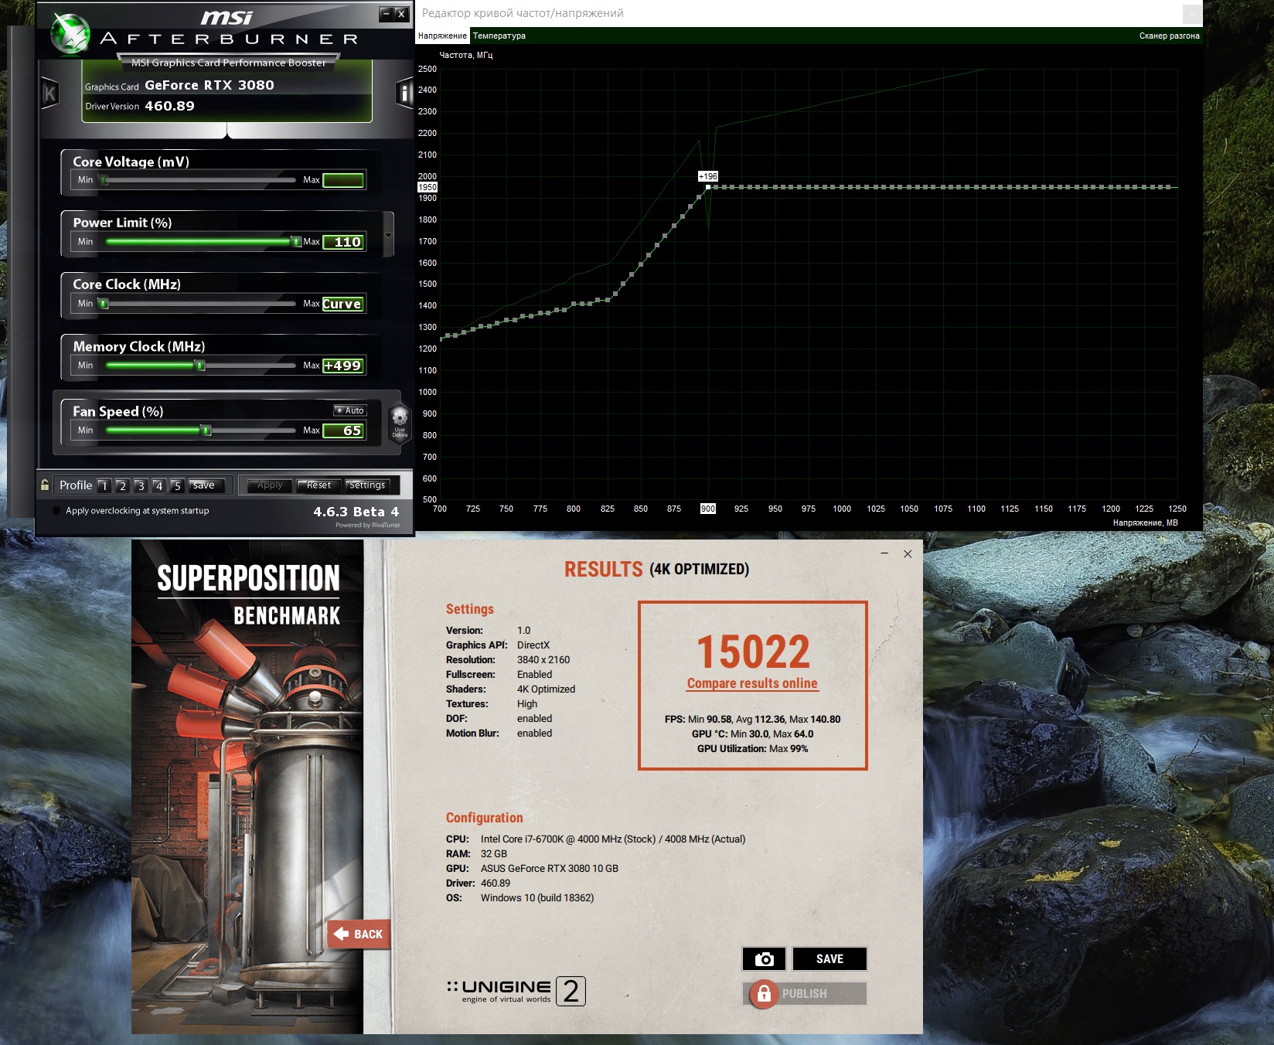The width and height of the screenshot is (1274, 1045).
Task: Click the Memory Clock field showing +499
Action: coord(343,366)
